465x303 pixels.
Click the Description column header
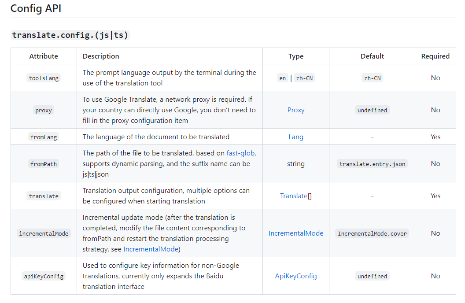101,56
